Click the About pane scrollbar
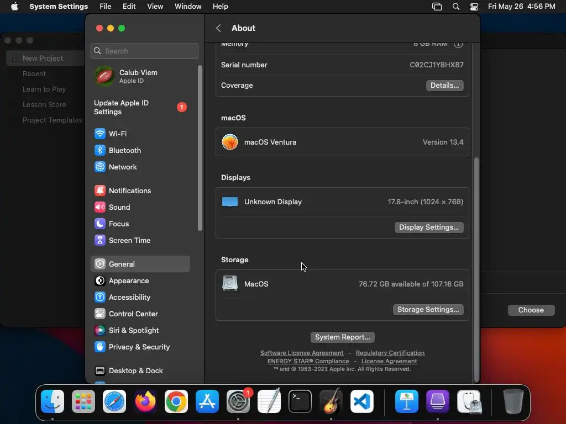 476,269
